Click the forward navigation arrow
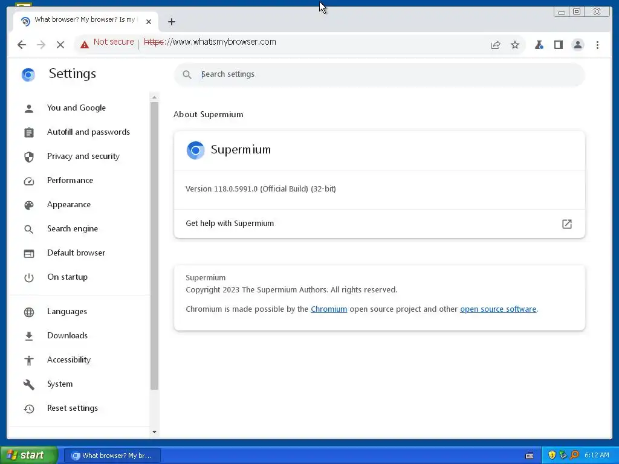This screenshot has height=464, width=619. 41,45
